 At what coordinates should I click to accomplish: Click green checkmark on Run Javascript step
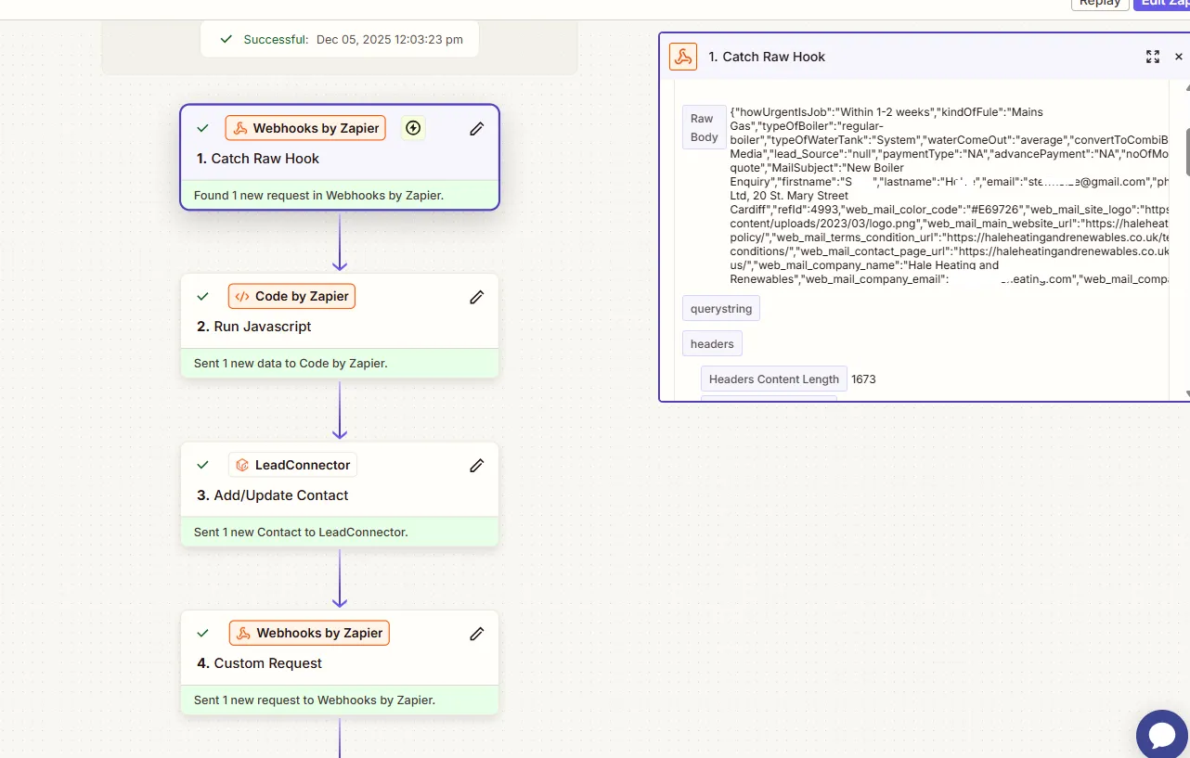tap(202, 297)
